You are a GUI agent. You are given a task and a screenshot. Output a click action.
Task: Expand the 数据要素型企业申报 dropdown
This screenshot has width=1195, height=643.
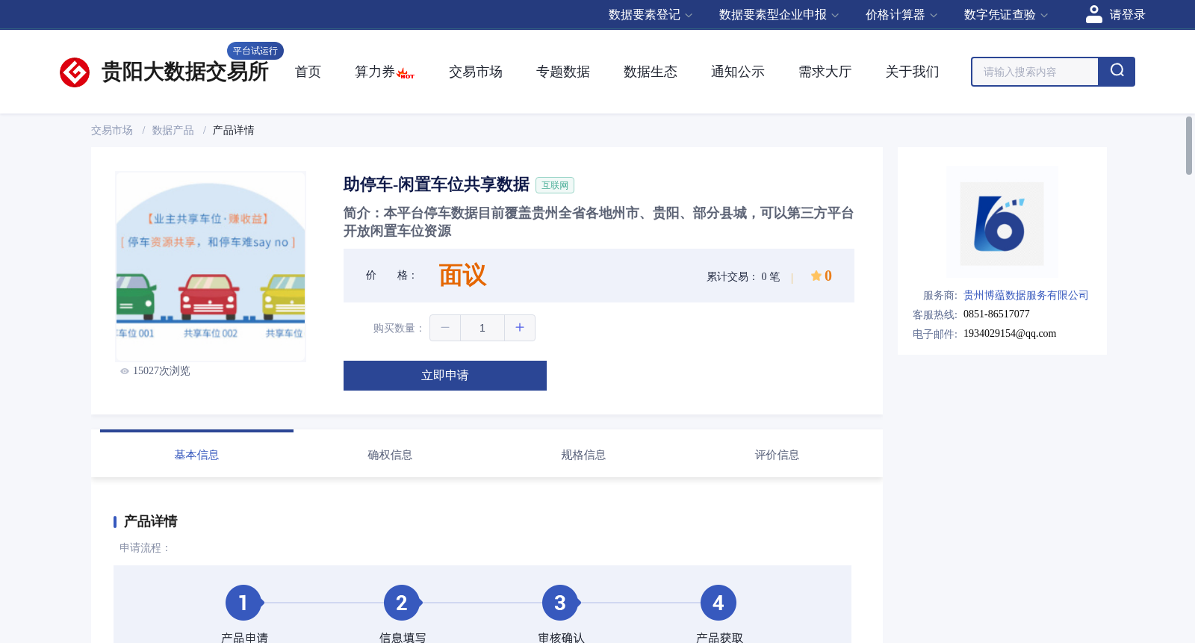(779, 15)
